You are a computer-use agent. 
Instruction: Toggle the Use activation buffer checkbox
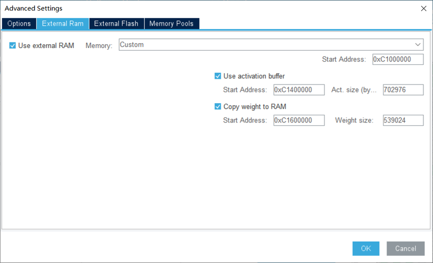click(x=218, y=76)
